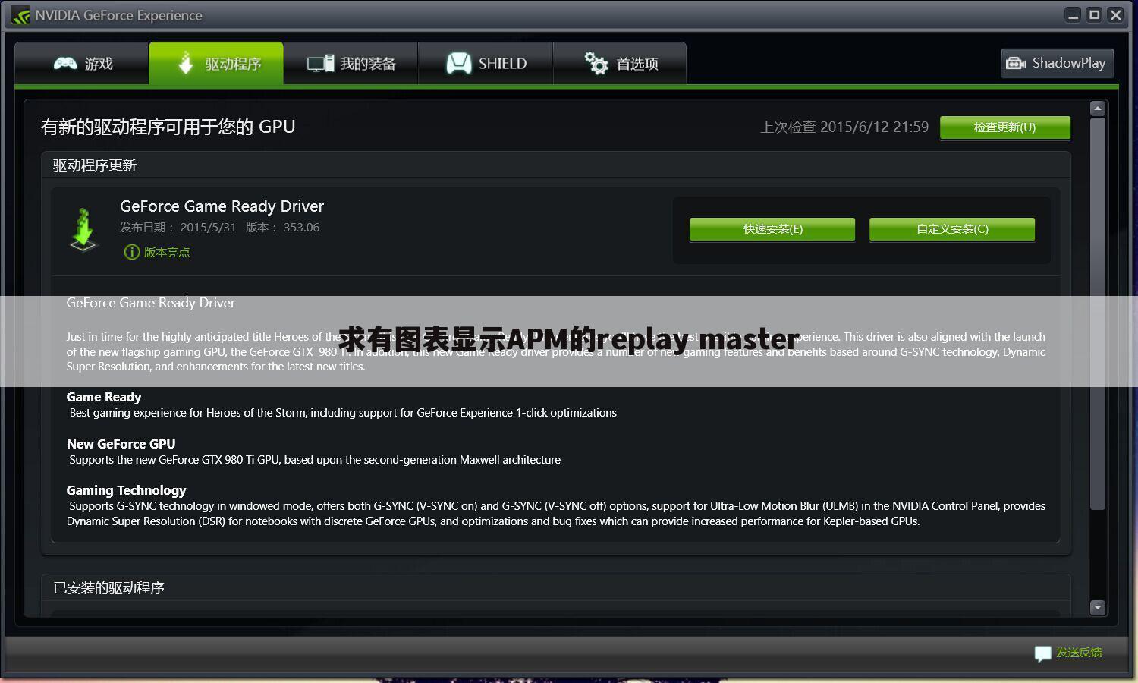Click the green driver download arrow icon

tap(83, 230)
